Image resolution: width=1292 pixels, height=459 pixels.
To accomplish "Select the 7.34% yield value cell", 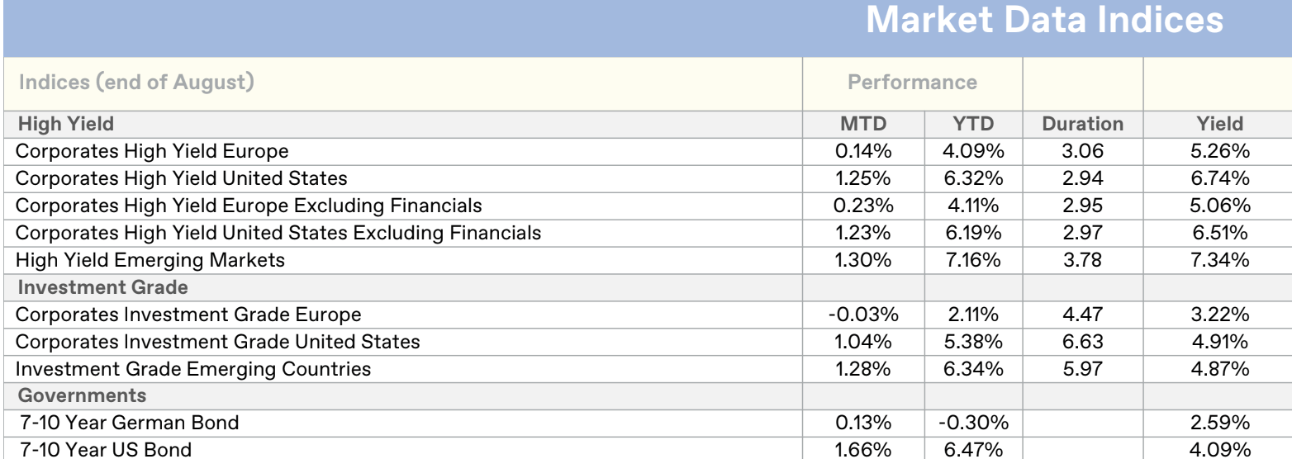I will tap(1219, 260).
